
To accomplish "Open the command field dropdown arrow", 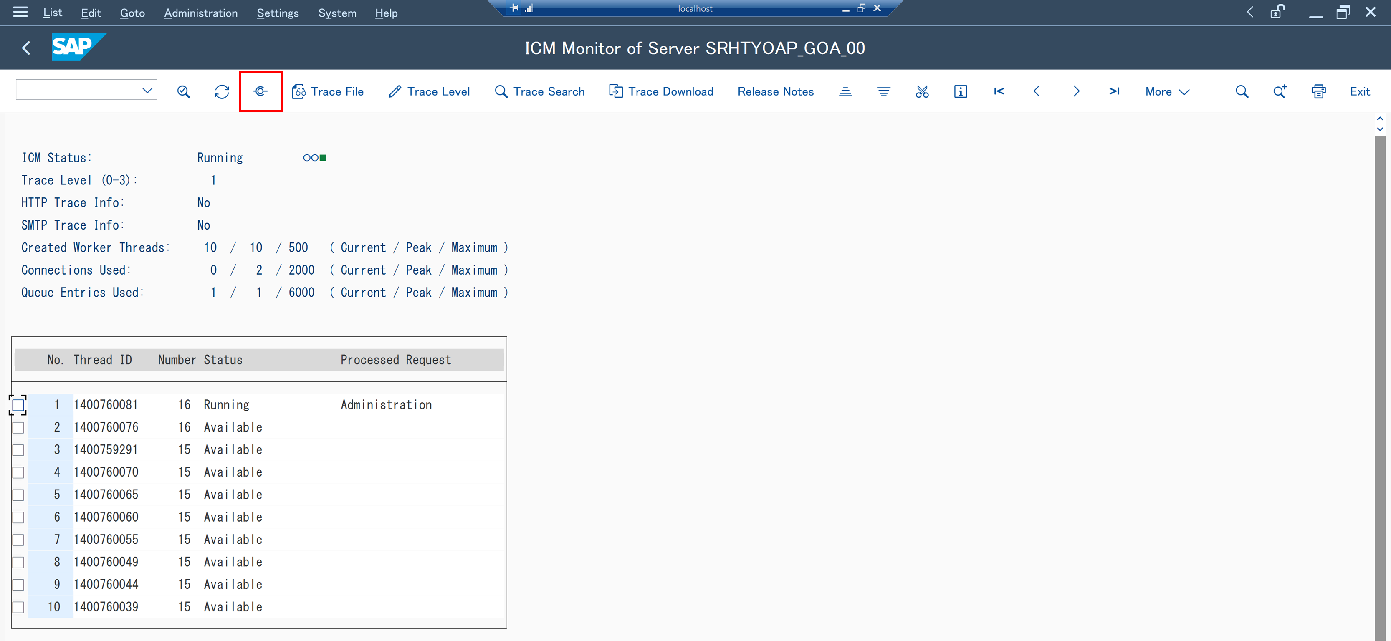I will 147,90.
